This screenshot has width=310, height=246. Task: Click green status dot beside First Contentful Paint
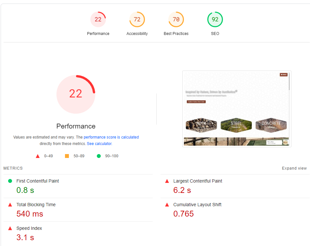(10, 181)
